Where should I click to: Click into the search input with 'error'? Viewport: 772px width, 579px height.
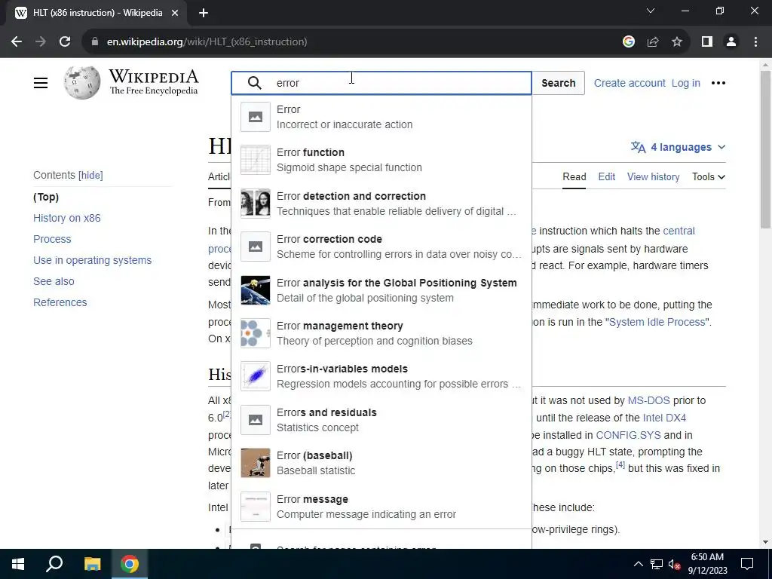coord(381,83)
